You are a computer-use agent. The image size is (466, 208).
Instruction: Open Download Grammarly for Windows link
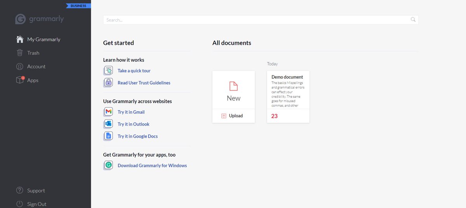(152, 165)
